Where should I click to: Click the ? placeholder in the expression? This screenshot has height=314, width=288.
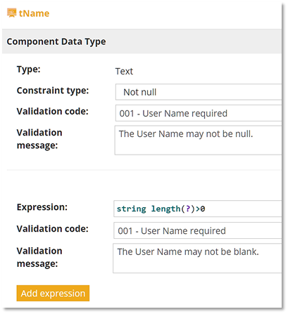(188, 209)
